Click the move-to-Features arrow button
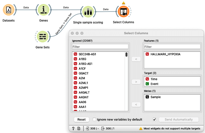 (x=136, y=59)
